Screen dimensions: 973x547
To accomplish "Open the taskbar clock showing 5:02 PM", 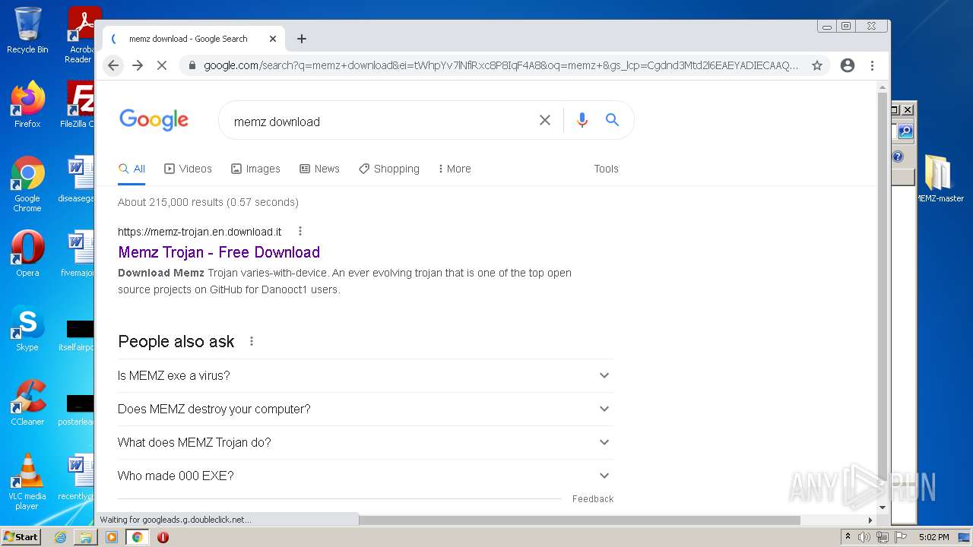I will pyautogui.click(x=933, y=537).
